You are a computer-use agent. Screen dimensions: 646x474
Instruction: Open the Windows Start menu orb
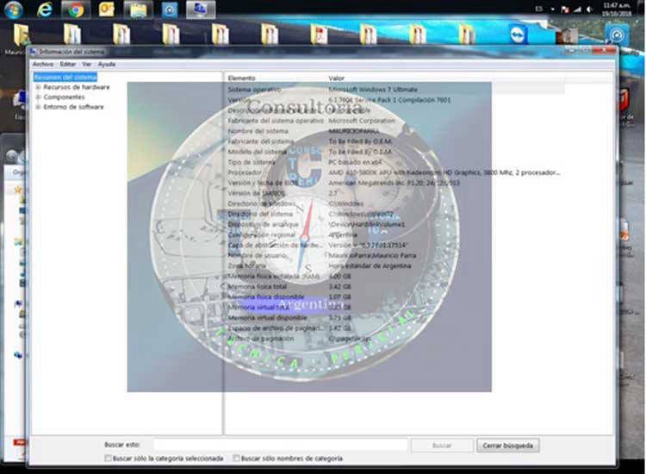pos(14,9)
